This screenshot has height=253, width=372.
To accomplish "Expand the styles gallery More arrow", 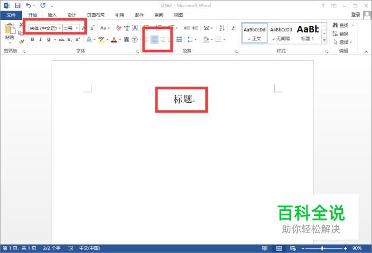I will pos(324,41).
